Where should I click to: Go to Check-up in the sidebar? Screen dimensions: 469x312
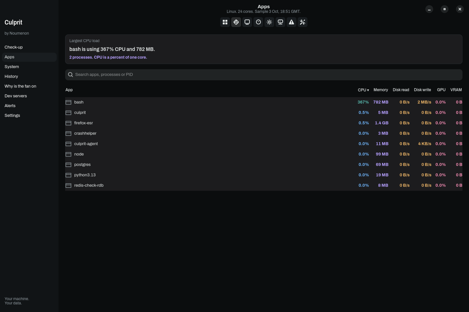[x=29, y=47]
